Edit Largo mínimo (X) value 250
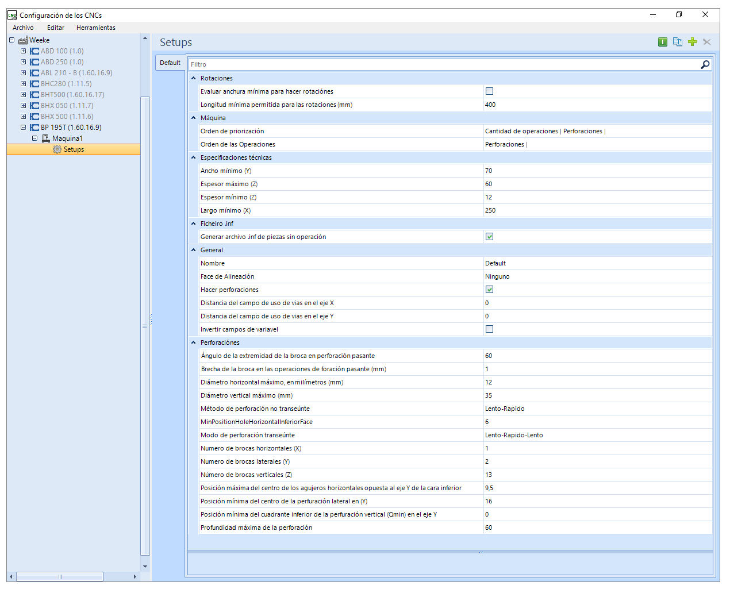Screen dimensions: 730x593 coord(598,210)
